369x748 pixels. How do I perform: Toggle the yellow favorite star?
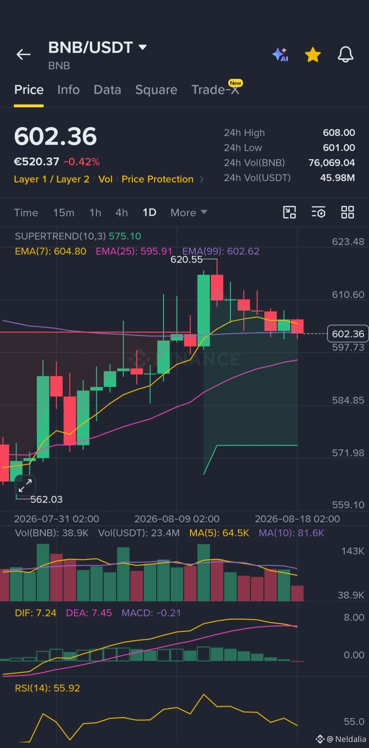point(313,55)
